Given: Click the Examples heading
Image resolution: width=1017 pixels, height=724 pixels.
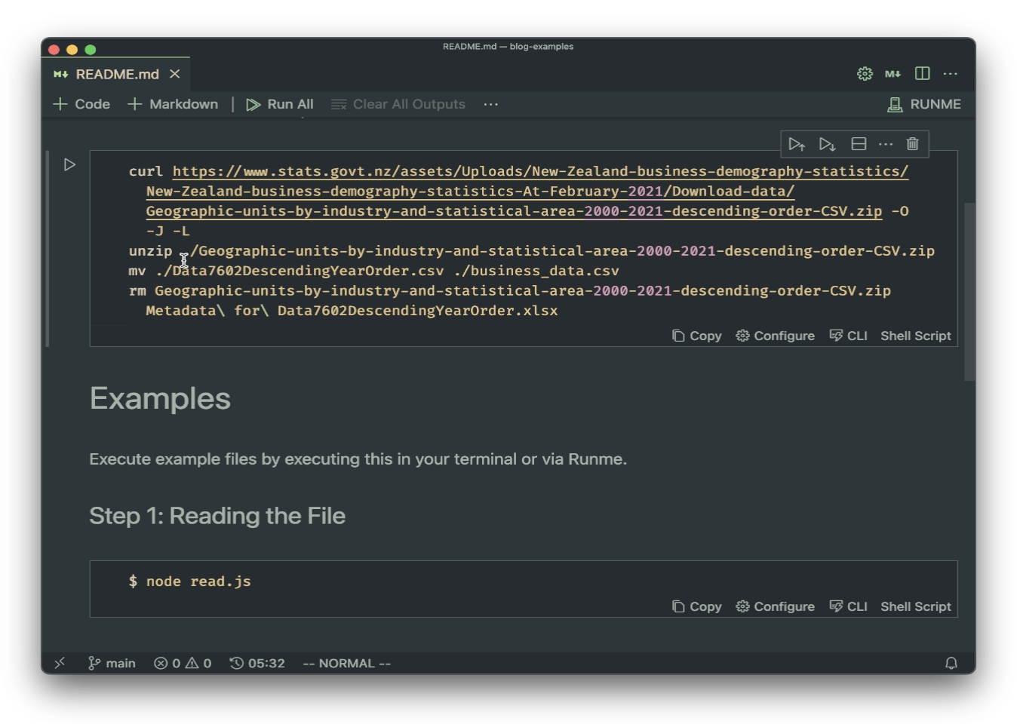Looking at the screenshot, I should pos(160,398).
